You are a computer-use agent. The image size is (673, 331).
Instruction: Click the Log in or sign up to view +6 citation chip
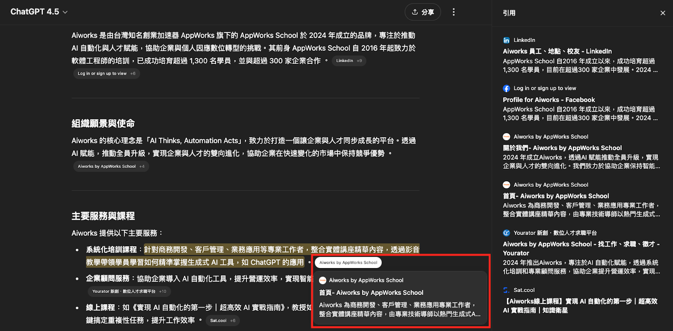106,73
